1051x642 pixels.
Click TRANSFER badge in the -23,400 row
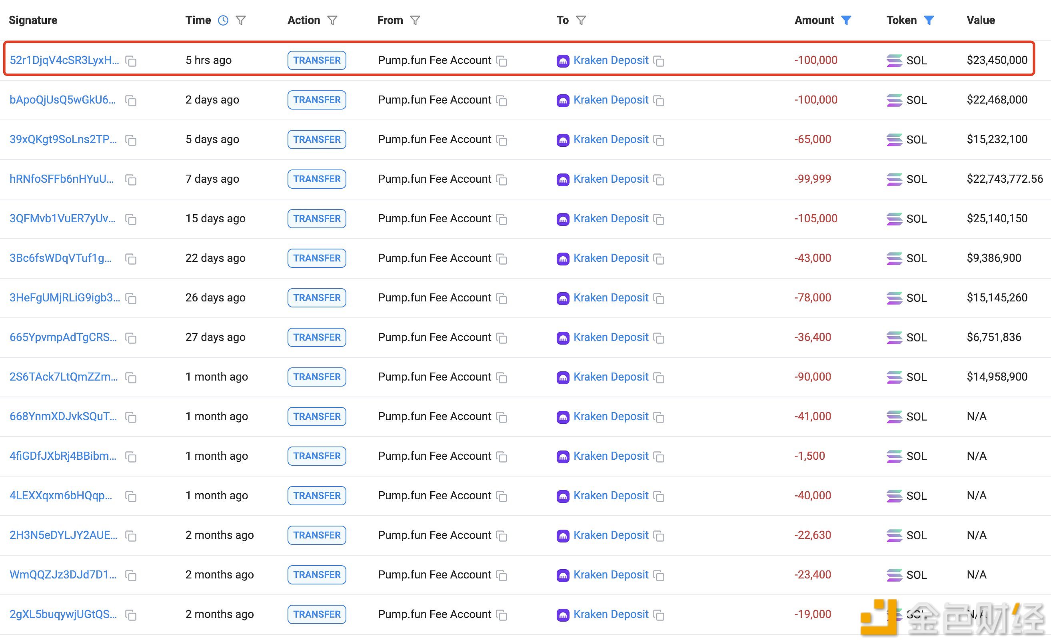tap(317, 575)
